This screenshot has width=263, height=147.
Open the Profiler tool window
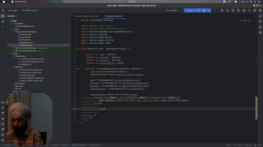click(x=3, y=102)
